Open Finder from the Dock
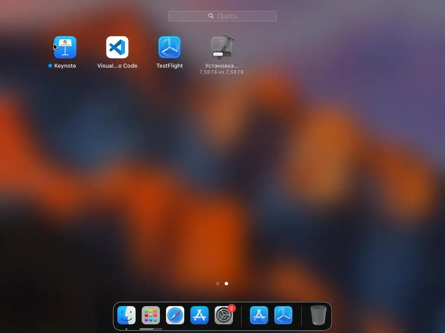Screen dimensions: 445x333 [x=126, y=315]
